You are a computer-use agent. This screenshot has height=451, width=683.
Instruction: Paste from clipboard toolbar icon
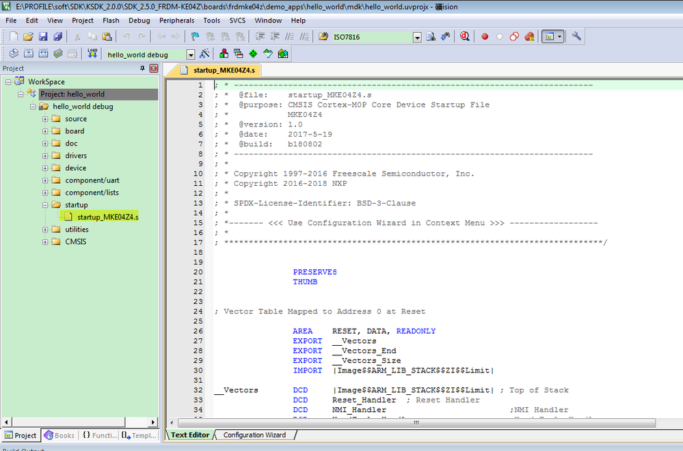pos(107,37)
